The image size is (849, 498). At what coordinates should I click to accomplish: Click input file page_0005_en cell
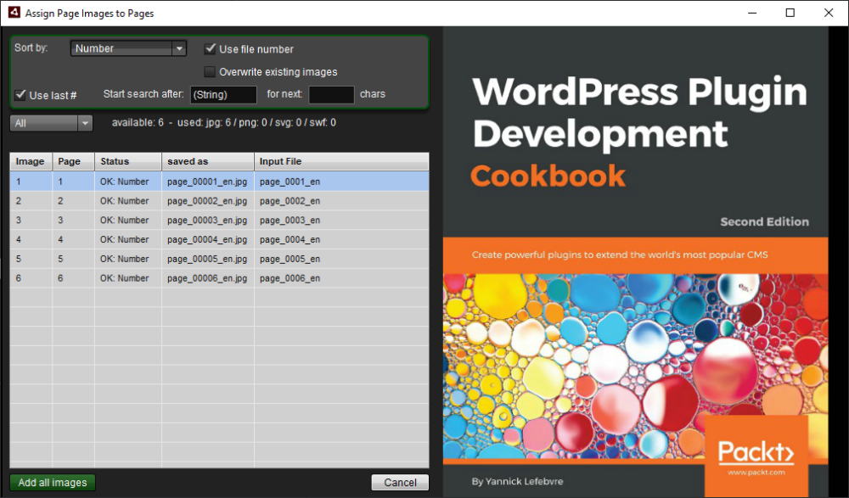341,259
